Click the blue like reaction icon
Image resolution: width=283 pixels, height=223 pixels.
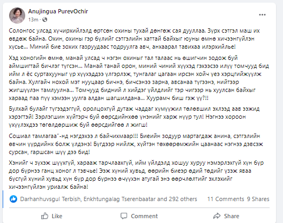13,199
